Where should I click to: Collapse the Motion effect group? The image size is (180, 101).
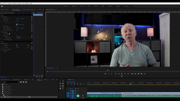pos(1,17)
